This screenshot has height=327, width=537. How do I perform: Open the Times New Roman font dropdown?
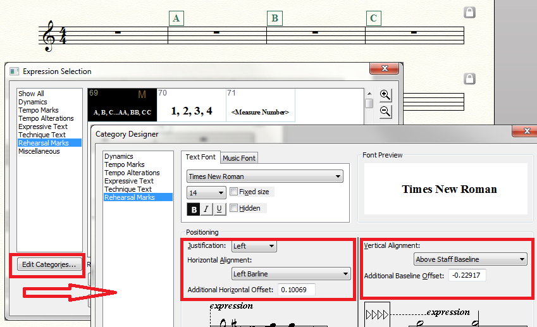click(265, 176)
